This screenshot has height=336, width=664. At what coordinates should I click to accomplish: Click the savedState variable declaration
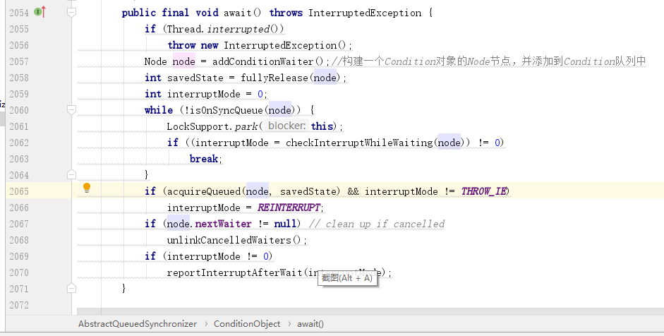(x=195, y=78)
